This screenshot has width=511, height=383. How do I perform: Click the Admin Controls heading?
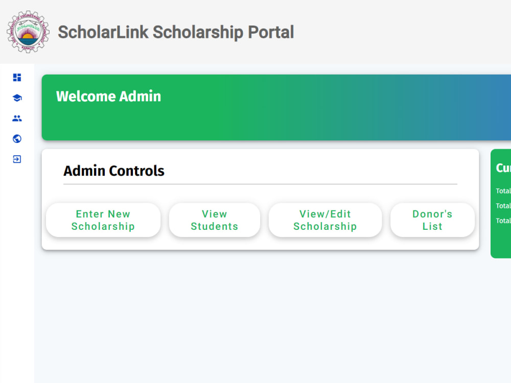(x=114, y=171)
